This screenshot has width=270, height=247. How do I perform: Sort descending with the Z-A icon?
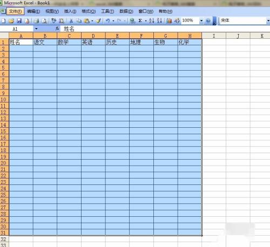pyautogui.click(x=159, y=21)
